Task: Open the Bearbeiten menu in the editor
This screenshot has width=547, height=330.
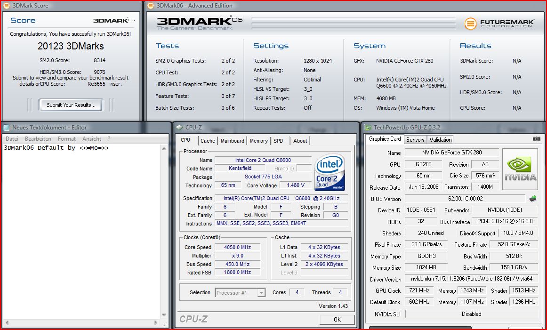Action: (x=38, y=139)
